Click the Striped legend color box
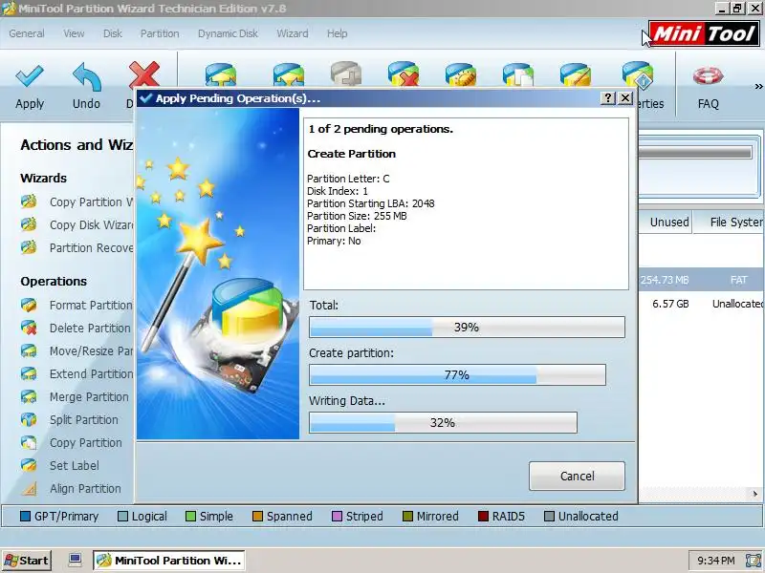765x573 pixels. pyautogui.click(x=338, y=516)
